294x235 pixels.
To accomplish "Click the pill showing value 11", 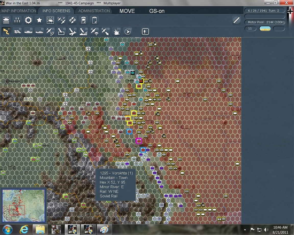I will [x=250, y=29].
